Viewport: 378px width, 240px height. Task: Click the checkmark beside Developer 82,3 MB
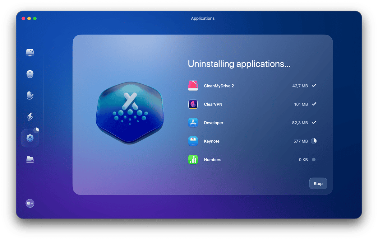(x=314, y=123)
